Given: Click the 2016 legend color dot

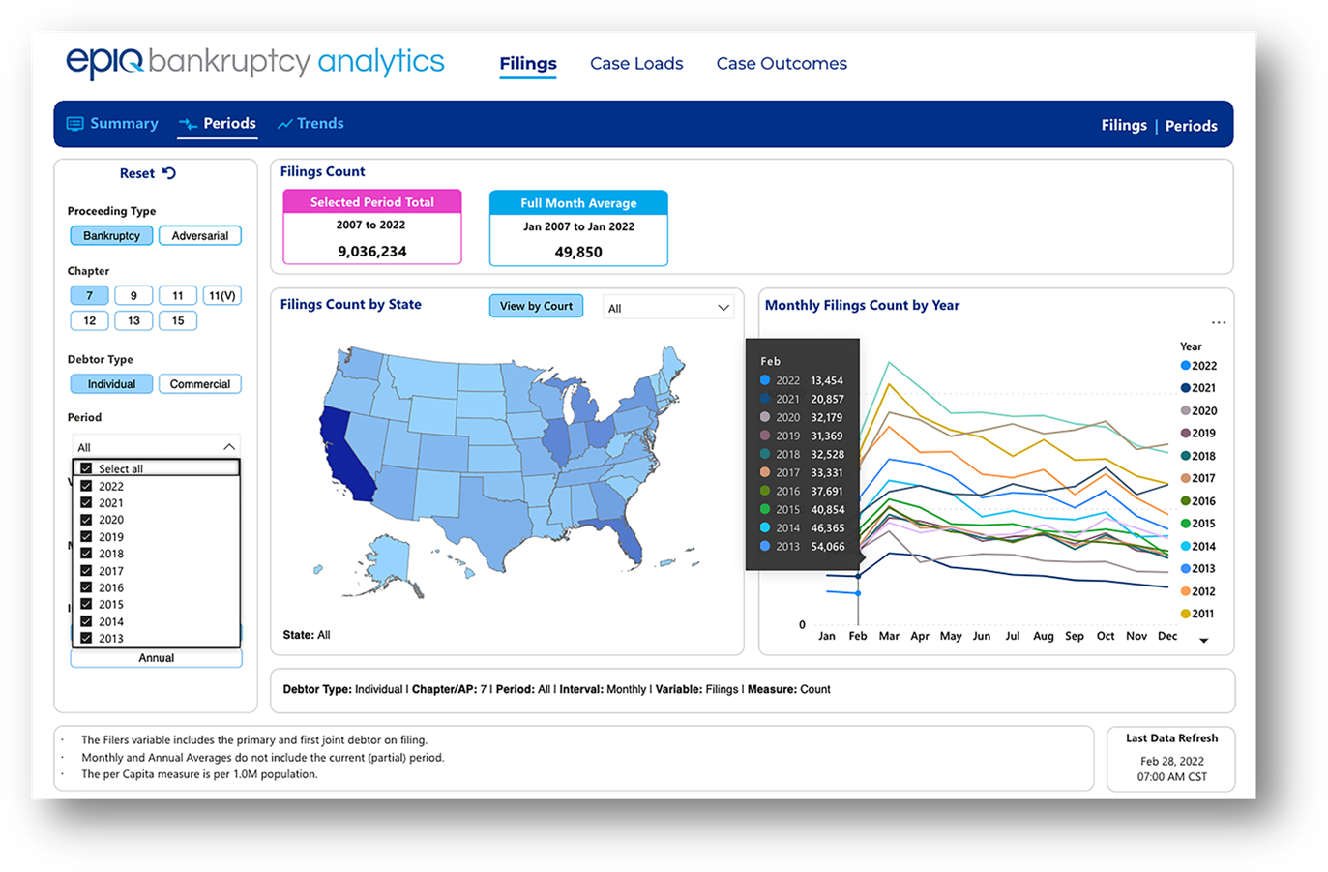Looking at the screenshot, I should point(1186,501).
